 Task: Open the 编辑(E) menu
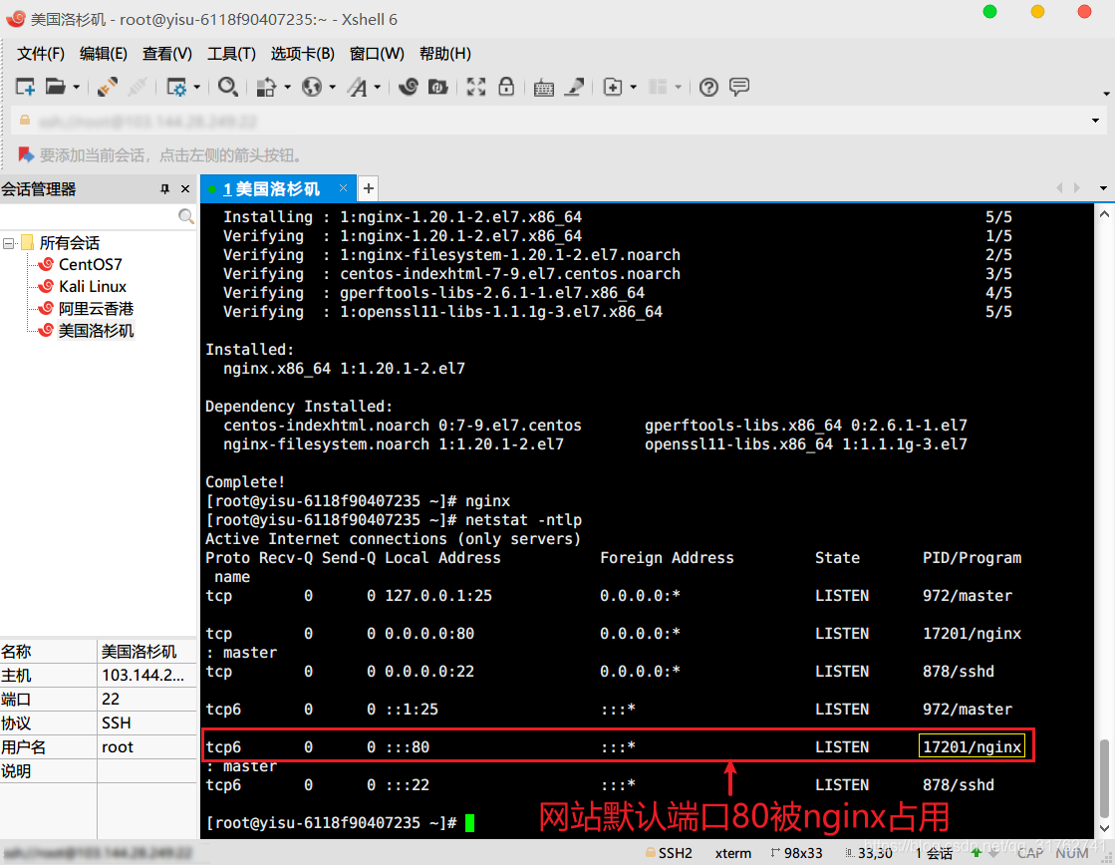103,54
